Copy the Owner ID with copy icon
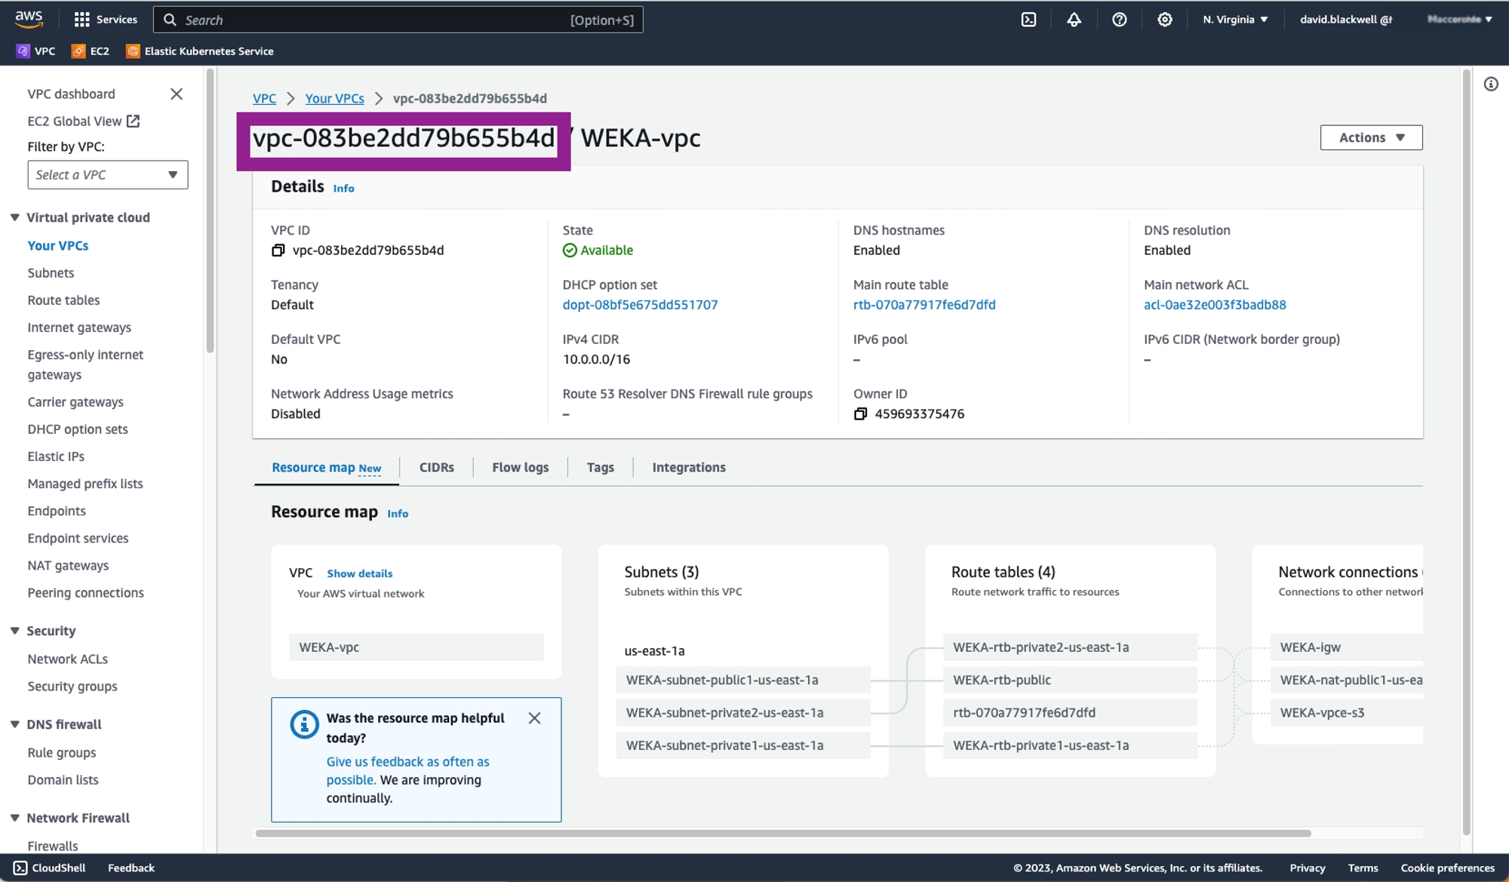Screen dimensions: 1509x882 (x=860, y=413)
